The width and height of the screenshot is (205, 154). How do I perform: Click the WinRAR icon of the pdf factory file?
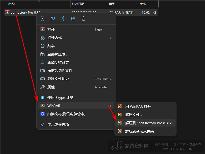click(7, 12)
